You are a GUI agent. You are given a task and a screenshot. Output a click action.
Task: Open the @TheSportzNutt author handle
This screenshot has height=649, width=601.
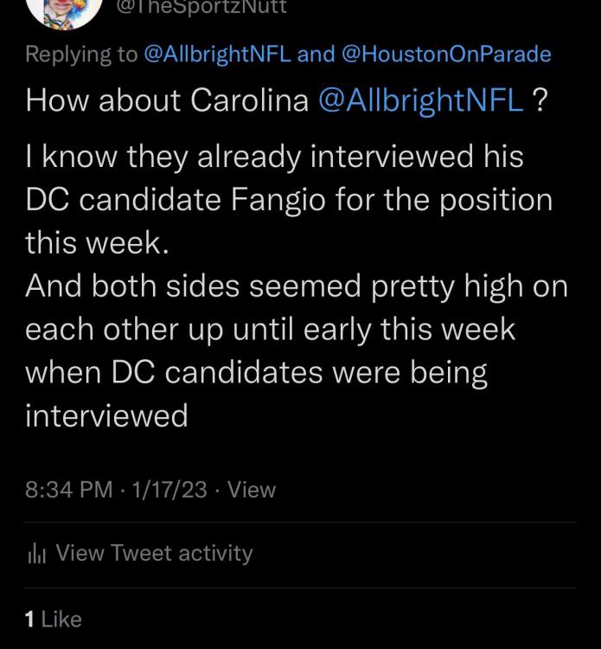coord(201,7)
